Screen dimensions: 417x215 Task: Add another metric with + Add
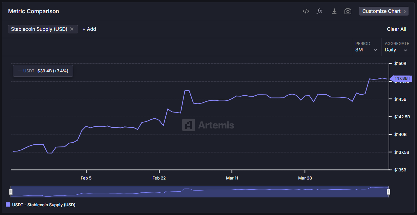(89, 29)
